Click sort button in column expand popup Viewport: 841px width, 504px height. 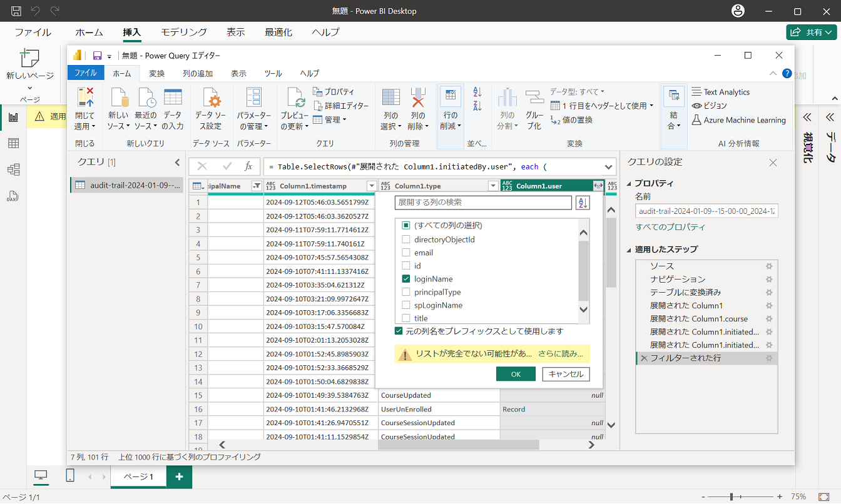(x=582, y=203)
